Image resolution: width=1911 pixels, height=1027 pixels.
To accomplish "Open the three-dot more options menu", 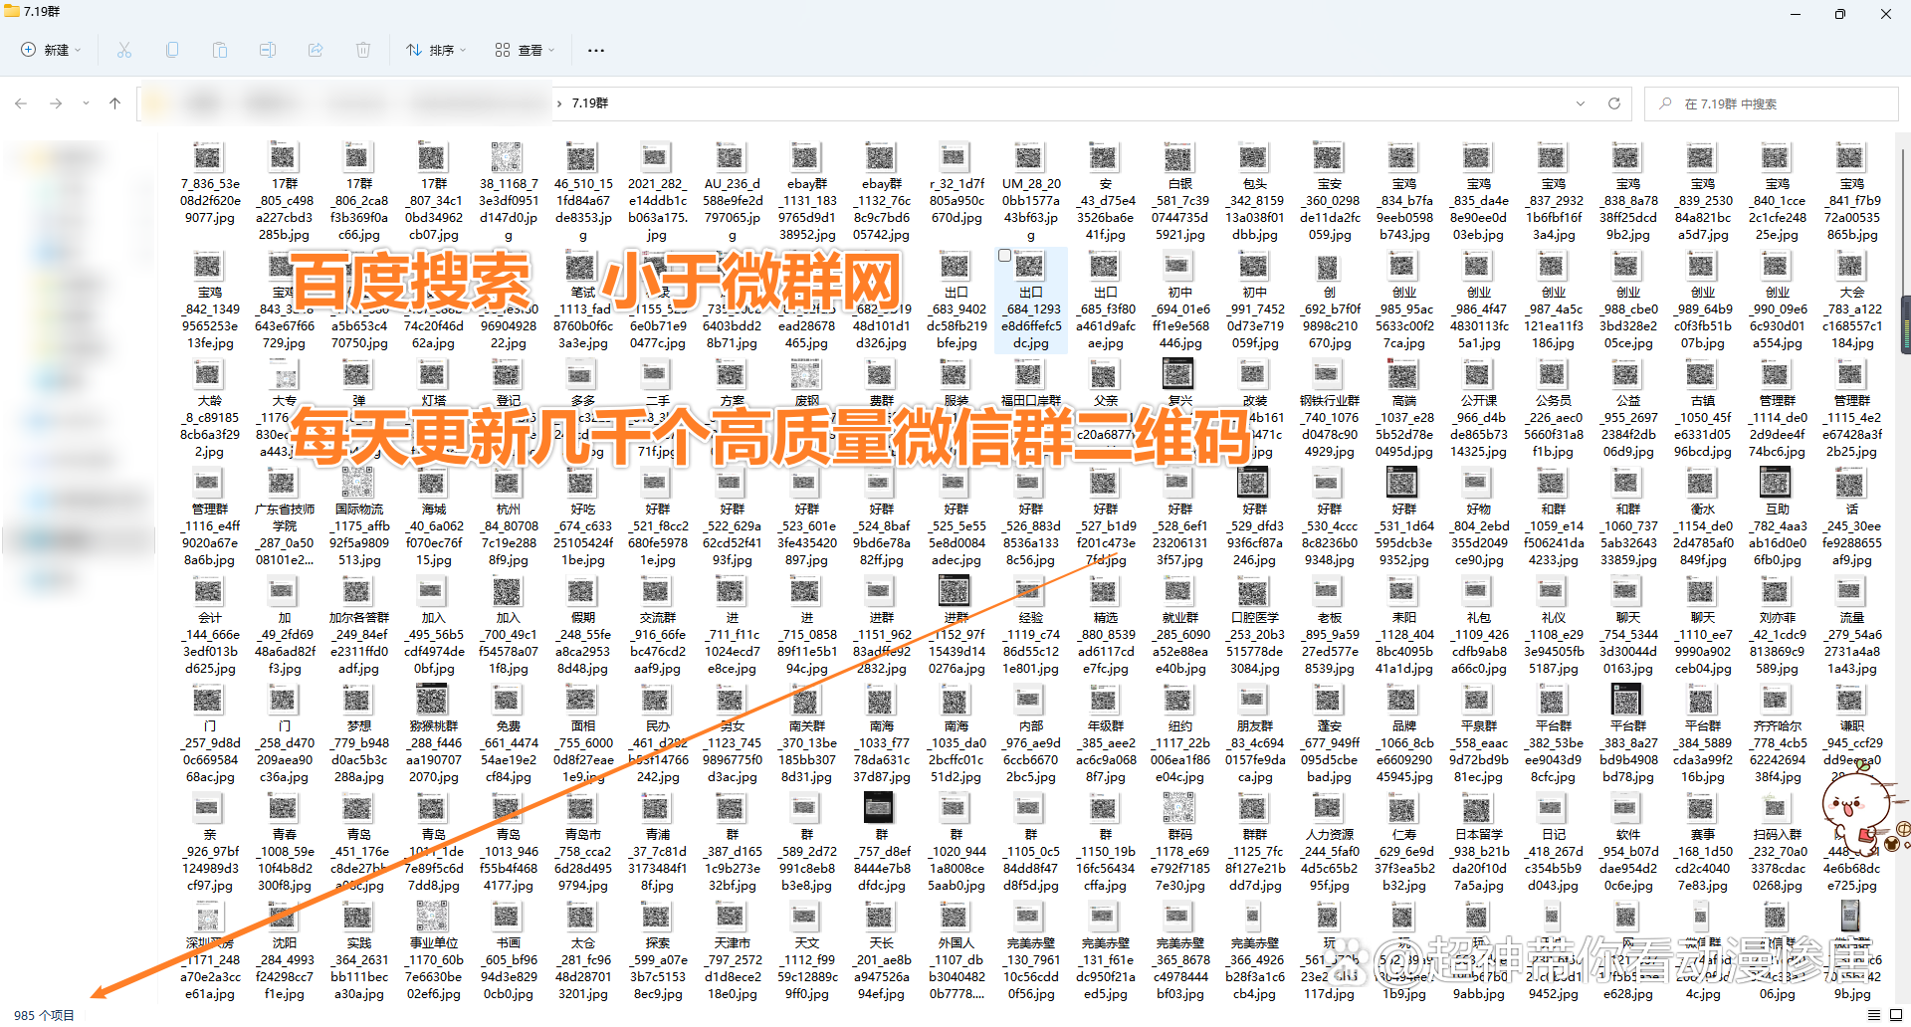I will tap(596, 50).
